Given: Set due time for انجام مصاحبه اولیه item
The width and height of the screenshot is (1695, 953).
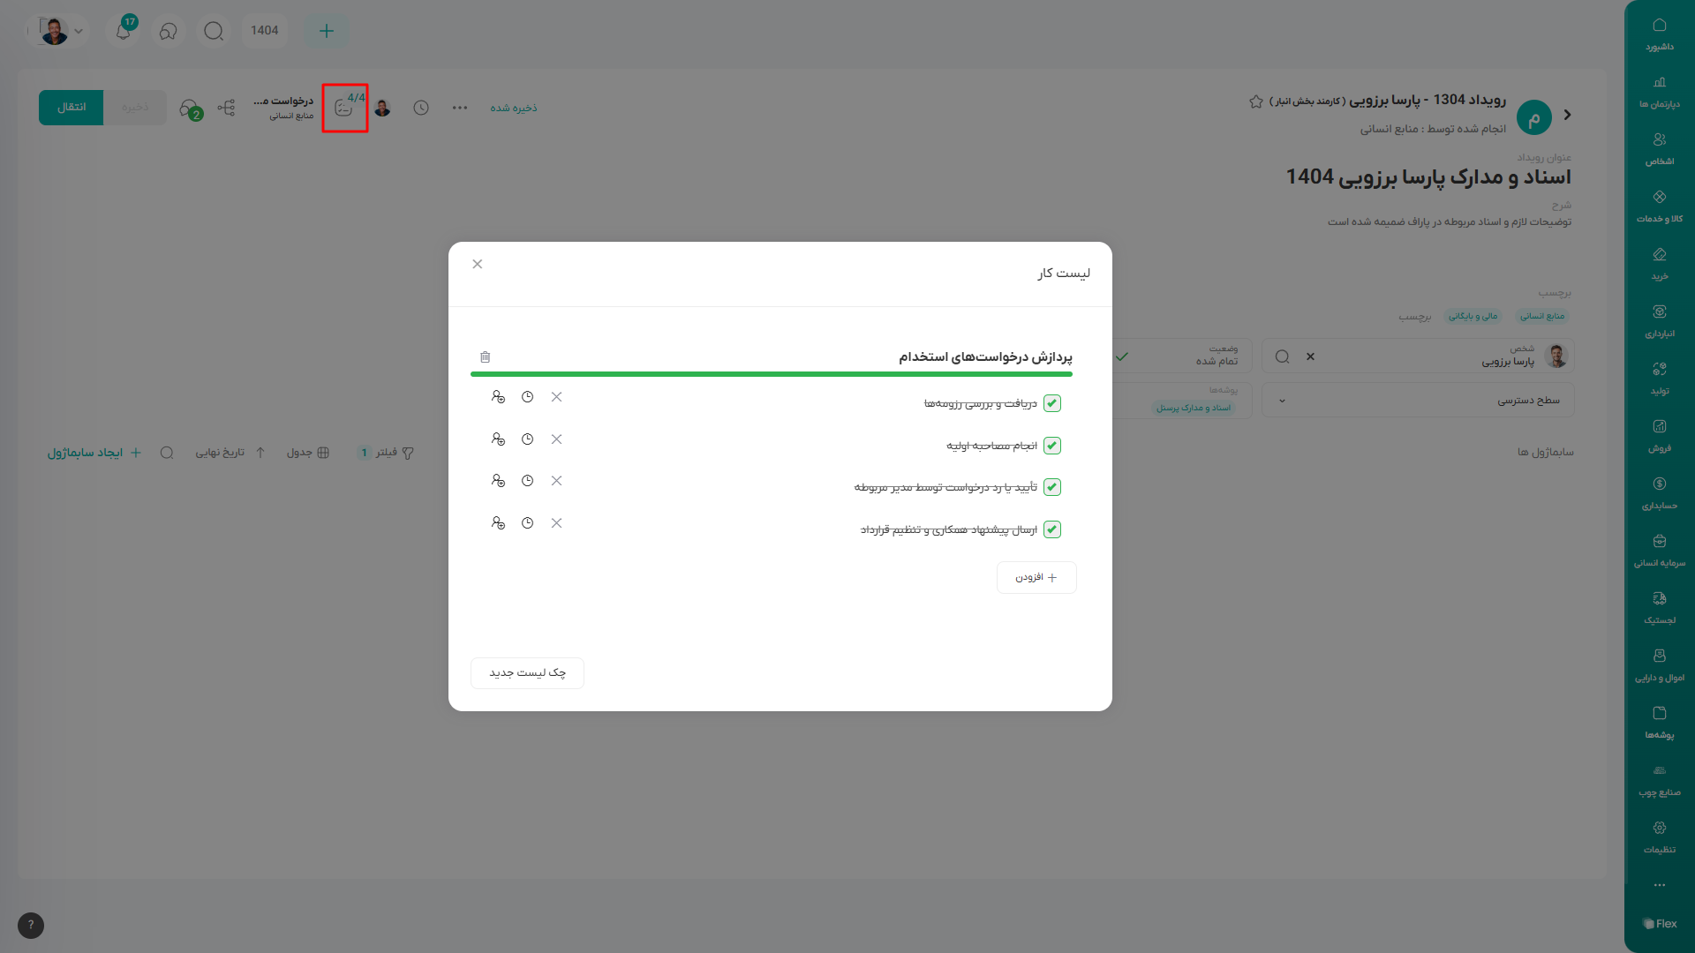Looking at the screenshot, I should (x=527, y=439).
